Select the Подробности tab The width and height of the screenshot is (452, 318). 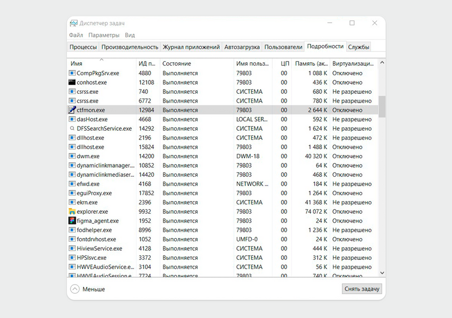[325, 47]
